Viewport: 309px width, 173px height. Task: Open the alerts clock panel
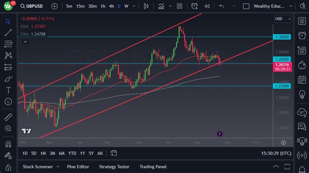[x=302, y=36]
